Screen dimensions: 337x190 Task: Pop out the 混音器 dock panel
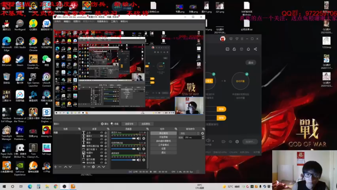click(147, 129)
